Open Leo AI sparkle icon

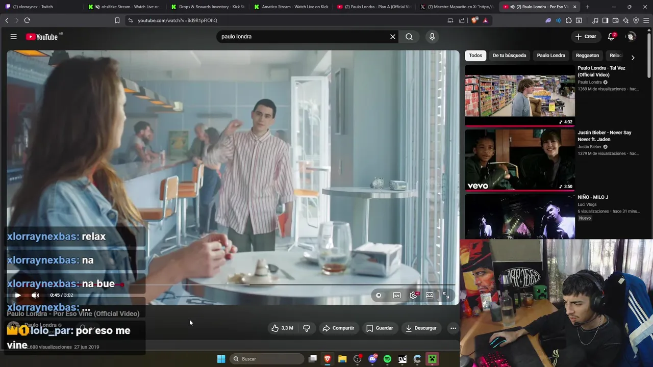tap(625, 20)
